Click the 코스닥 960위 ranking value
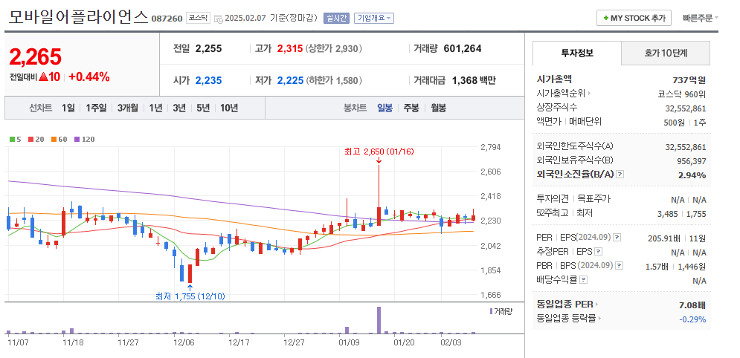The width and height of the screenshot is (740, 358). tap(682, 94)
